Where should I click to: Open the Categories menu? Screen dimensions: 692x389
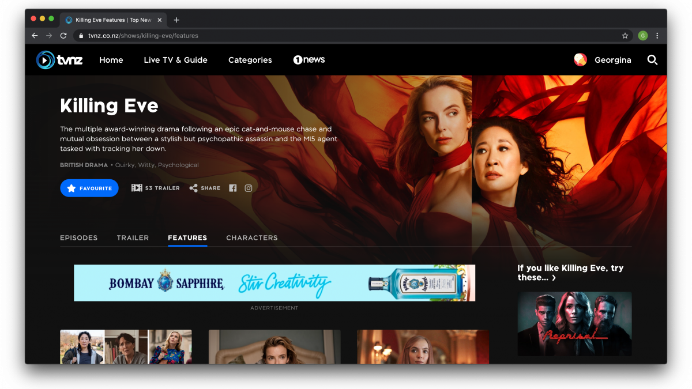[x=250, y=60]
